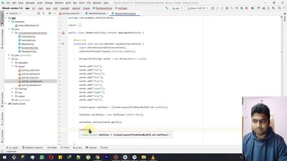Open Project panel settings gear
The image size is (287, 161).
pos(50,13)
